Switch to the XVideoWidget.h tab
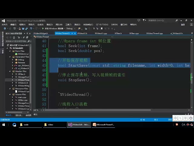Image resolution: width=194 pixels, height=146 pixels. point(41,33)
